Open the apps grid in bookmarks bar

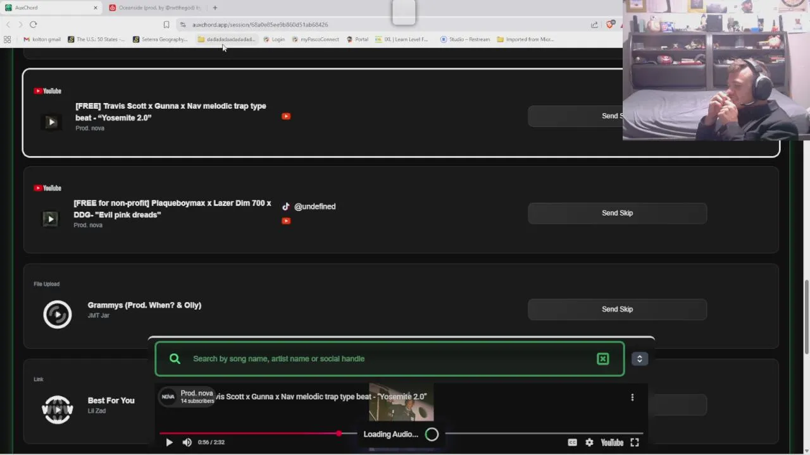click(x=7, y=39)
